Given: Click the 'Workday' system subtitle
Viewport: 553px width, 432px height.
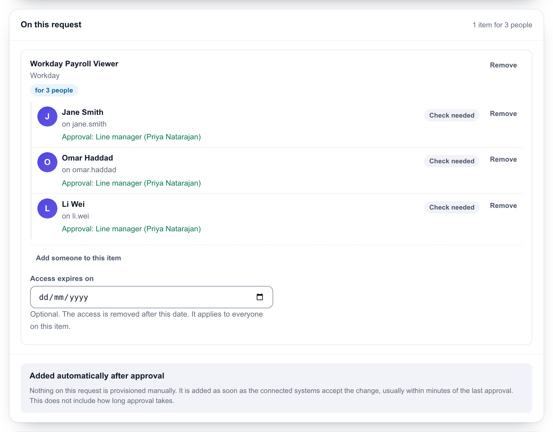Looking at the screenshot, I should pyautogui.click(x=45, y=76).
